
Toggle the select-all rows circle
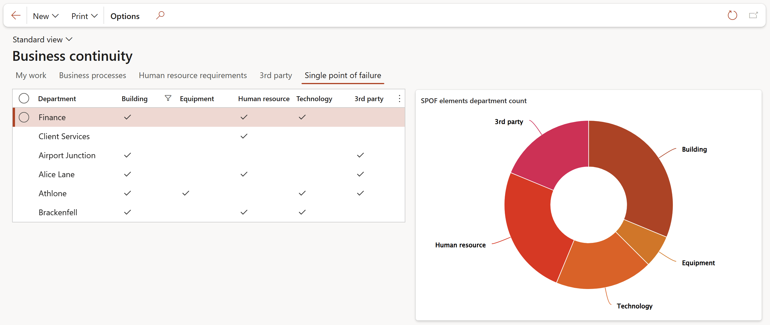point(24,98)
